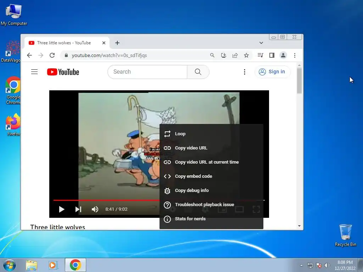The width and height of the screenshot is (363, 272).
Task: Toggle Loop in the context menu
Action: coord(211,134)
